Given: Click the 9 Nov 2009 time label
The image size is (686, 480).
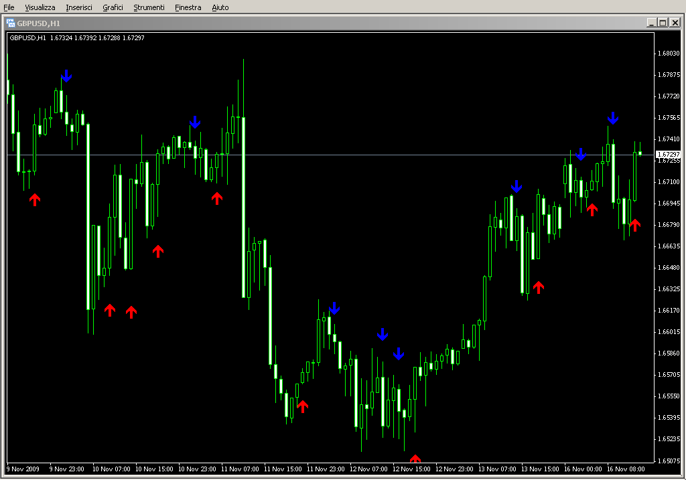Looking at the screenshot, I should pyautogui.click(x=23, y=469).
